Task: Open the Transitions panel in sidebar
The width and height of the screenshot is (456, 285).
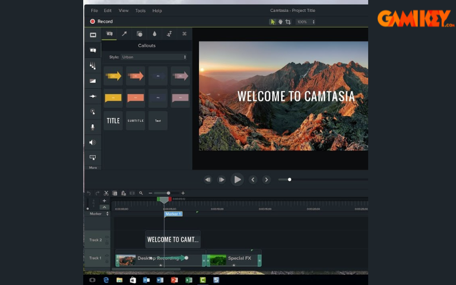Action: click(x=93, y=66)
